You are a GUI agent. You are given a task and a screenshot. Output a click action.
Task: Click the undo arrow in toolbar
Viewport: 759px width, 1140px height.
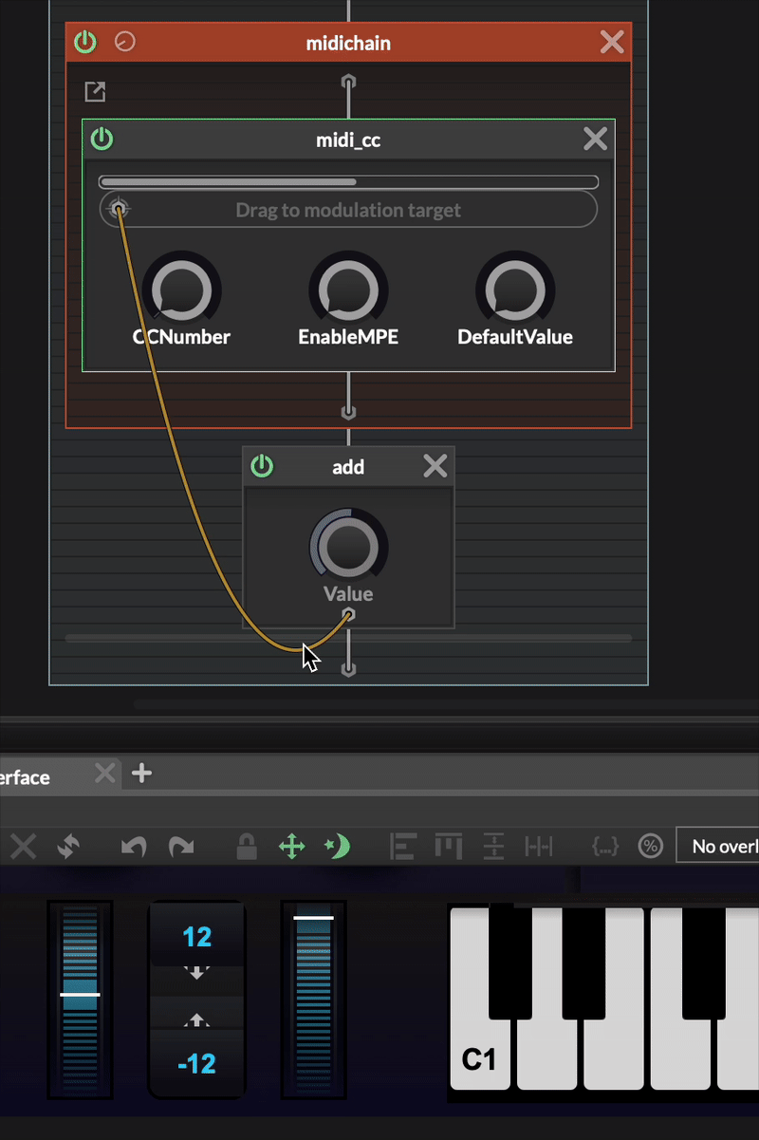tap(134, 846)
